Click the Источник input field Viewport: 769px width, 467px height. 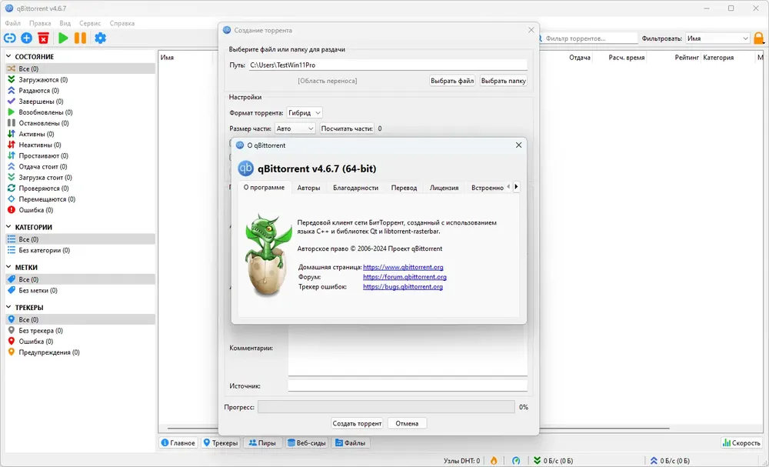click(408, 386)
